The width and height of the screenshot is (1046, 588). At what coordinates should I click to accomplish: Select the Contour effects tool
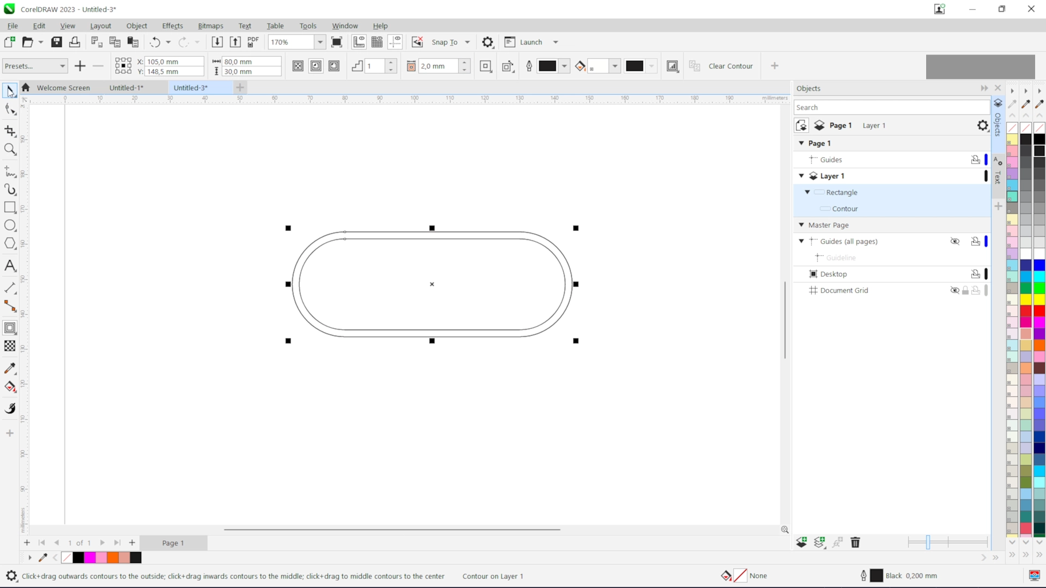click(10, 328)
